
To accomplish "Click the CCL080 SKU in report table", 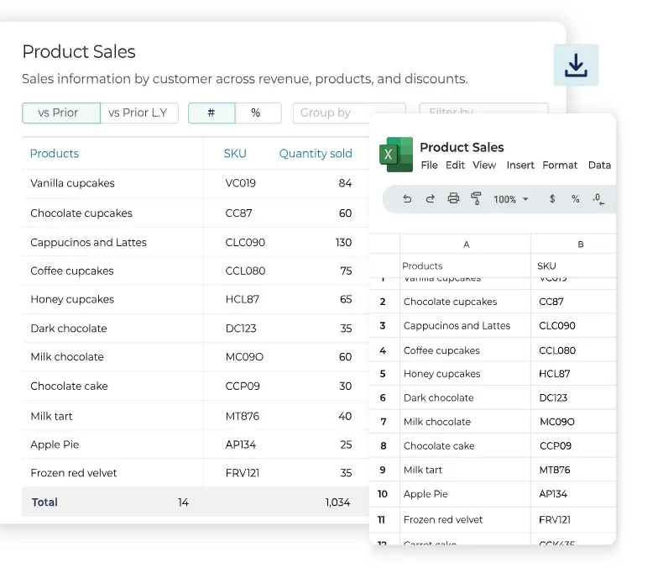I will pos(245,271).
